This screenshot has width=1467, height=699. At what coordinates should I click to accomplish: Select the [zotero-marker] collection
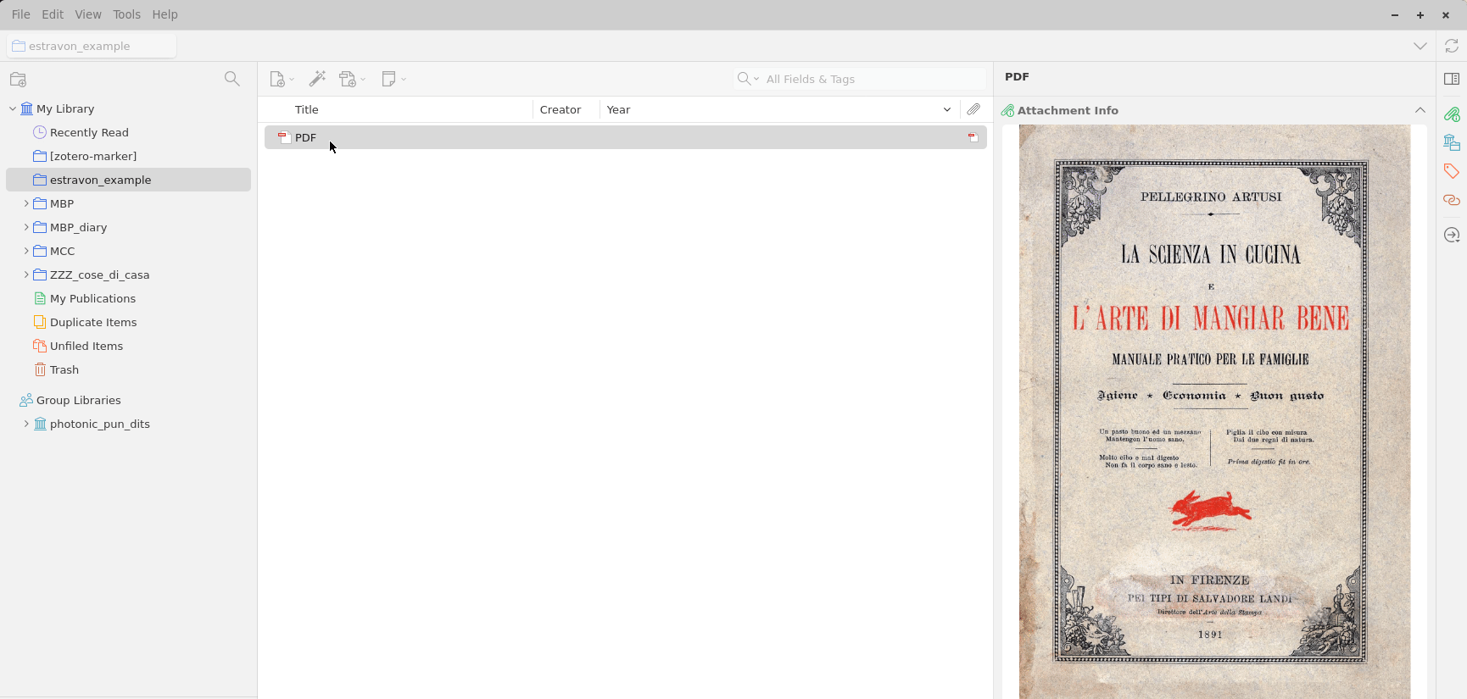pos(93,156)
